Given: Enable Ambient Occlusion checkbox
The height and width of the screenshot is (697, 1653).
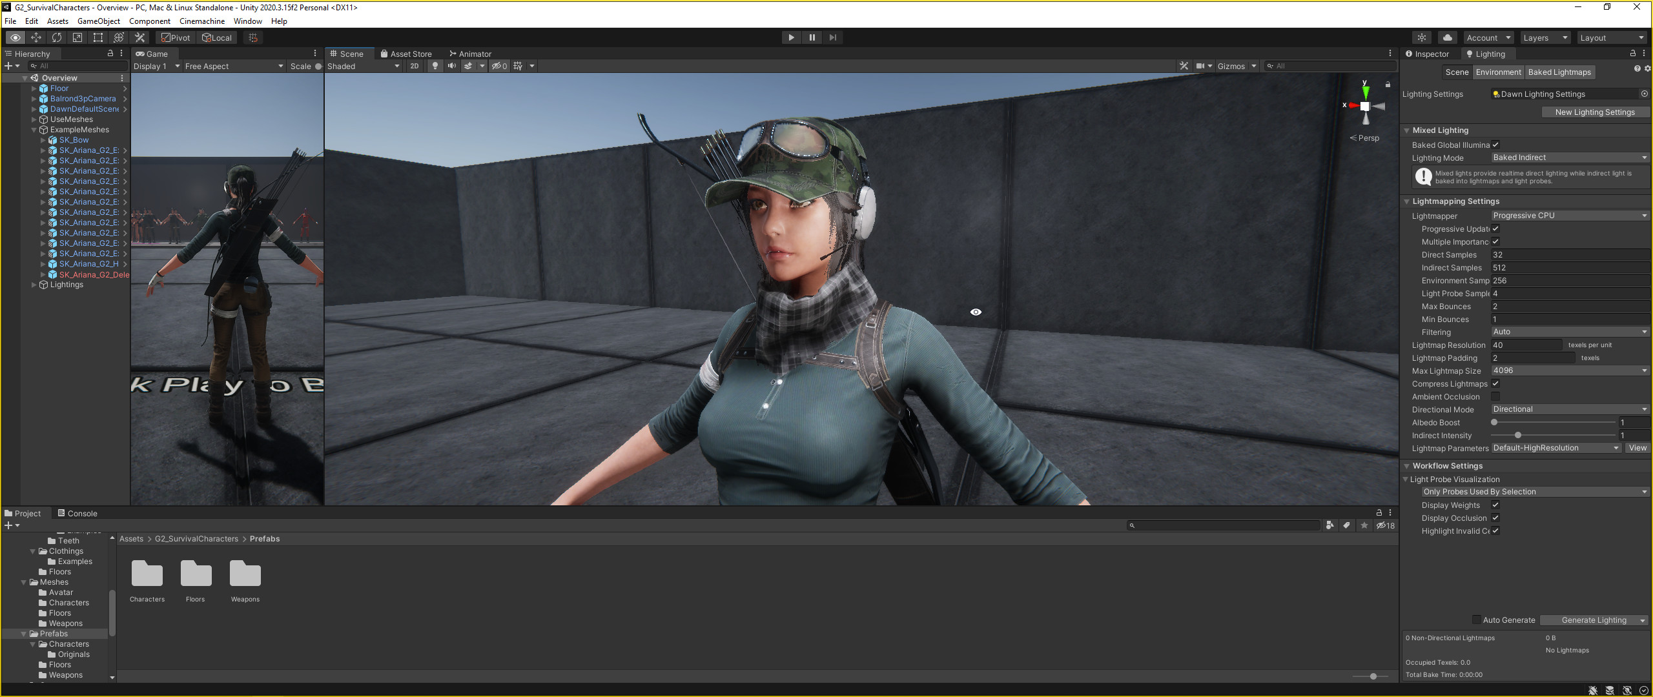Looking at the screenshot, I should click(1495, 396).
